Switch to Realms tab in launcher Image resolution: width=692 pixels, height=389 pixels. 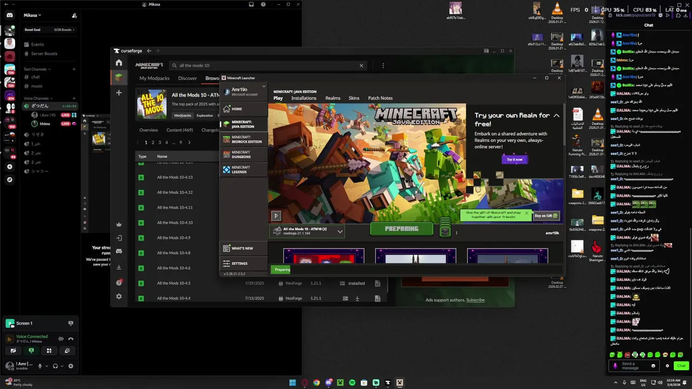333,98
